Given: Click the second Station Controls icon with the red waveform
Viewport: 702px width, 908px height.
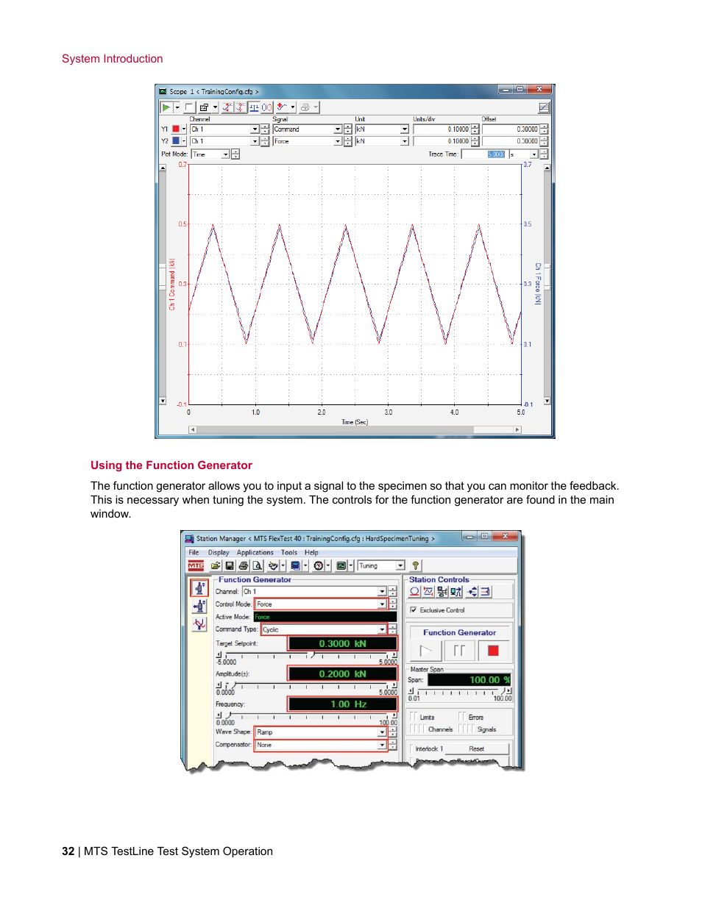Looking at the screenshot, I should [x=428, y=592].
